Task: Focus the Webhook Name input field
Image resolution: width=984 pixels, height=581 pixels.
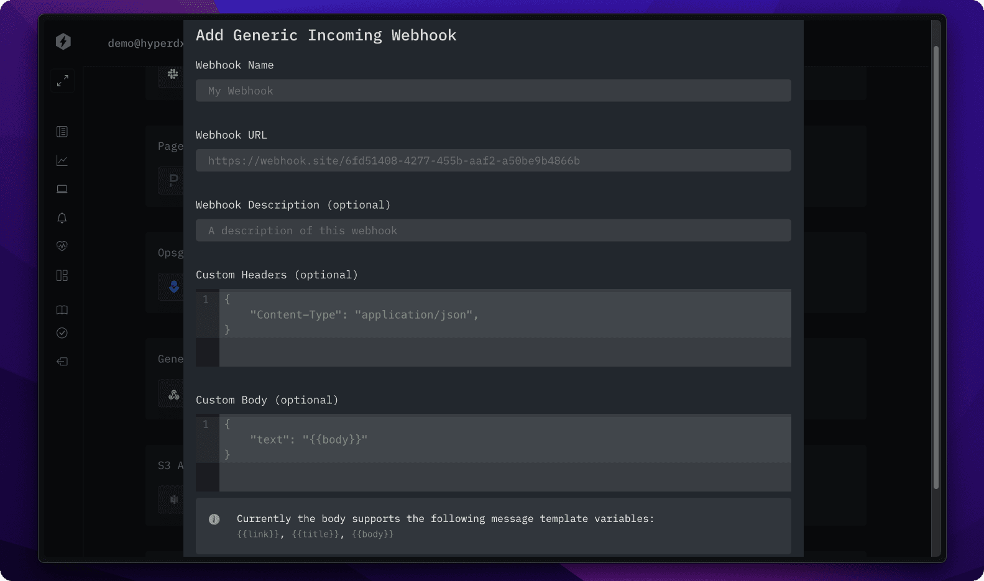Action: pos(493,91)
